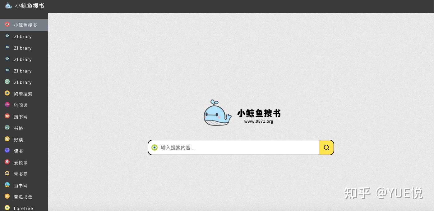434x211 pixels.
Task: Select the 搜书网 source in the sidebar
Action: click(x=24, y=116)
